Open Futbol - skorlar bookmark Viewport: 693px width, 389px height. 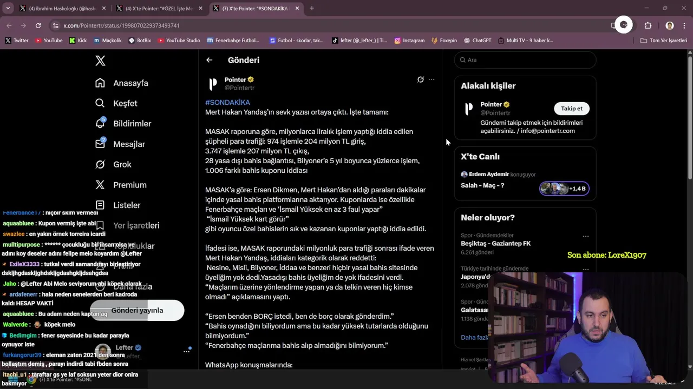point(296,41)
